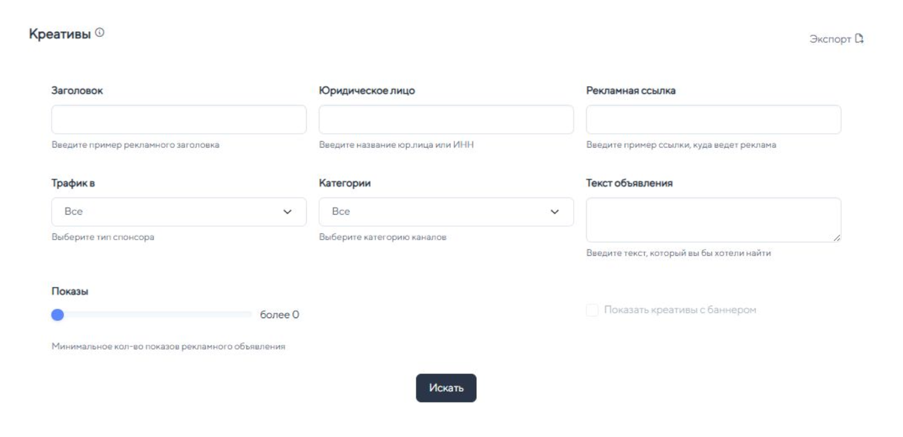This screenshot has height=437, width=903.
Task: Click the Креативы page heading
Action: point(60,34)
